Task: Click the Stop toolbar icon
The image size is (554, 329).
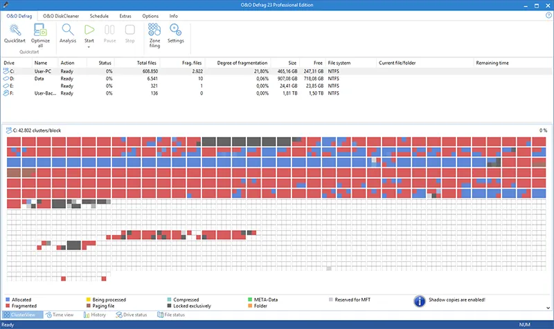Action: [129, 30]
